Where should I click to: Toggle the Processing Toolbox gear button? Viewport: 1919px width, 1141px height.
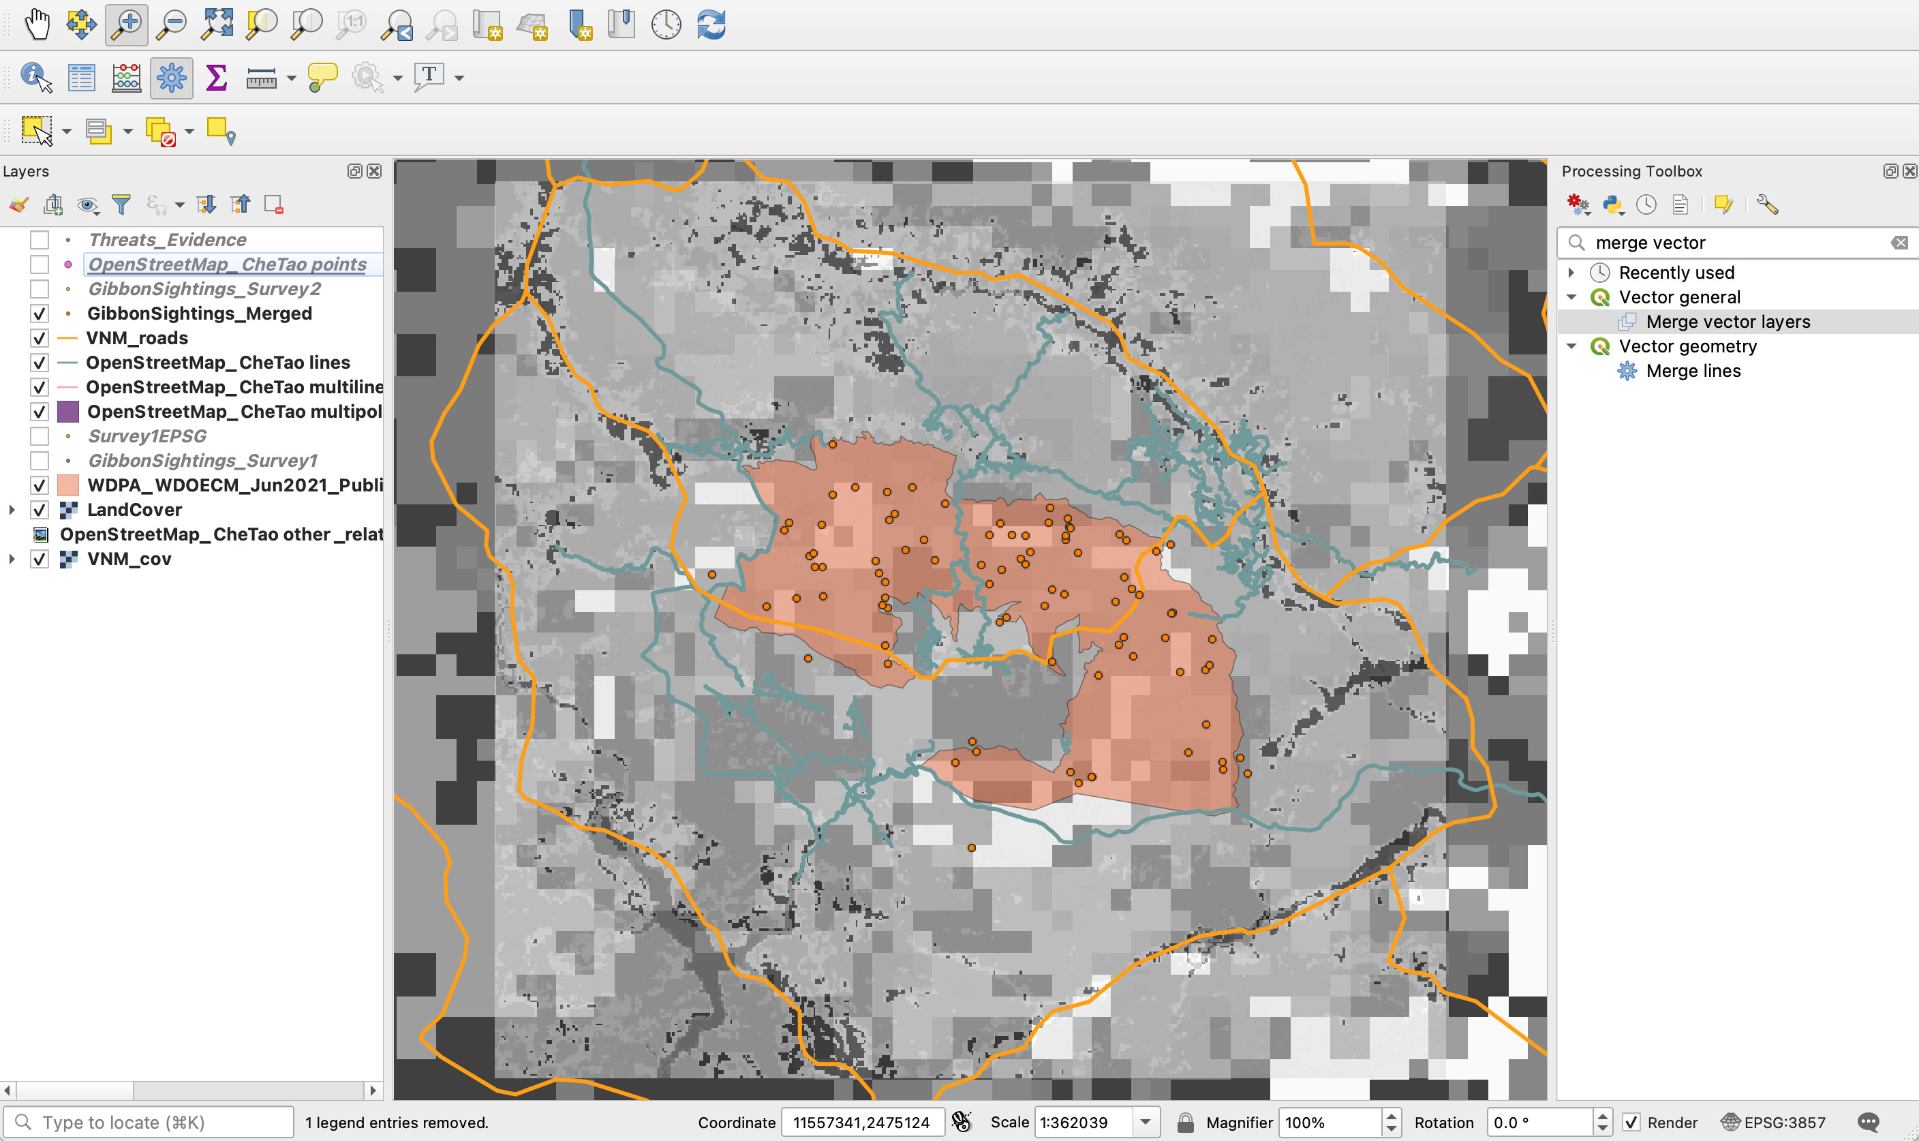(171, 78)
